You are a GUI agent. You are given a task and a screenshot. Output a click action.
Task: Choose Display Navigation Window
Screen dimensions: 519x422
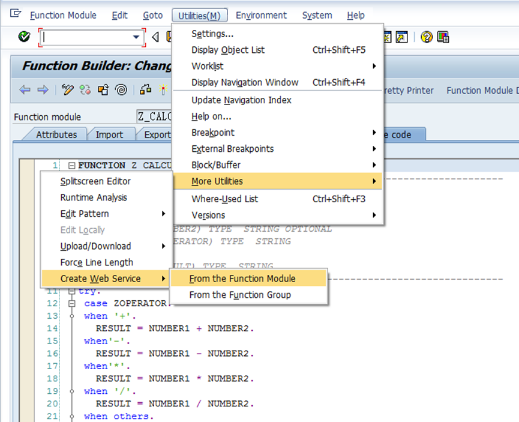(x=278, y=82)
